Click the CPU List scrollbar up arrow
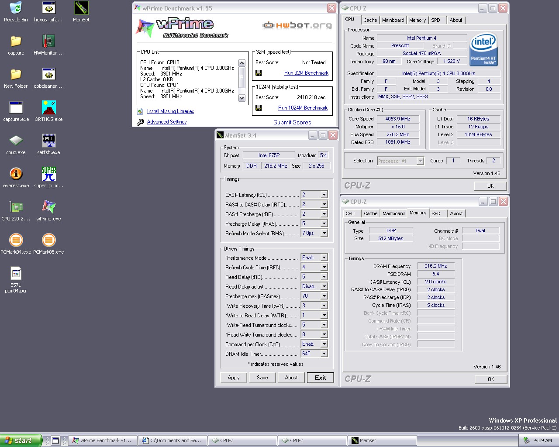 tap(242, 63)
